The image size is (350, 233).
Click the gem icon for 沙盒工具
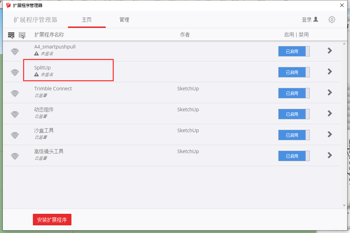(x=15, y=135)
